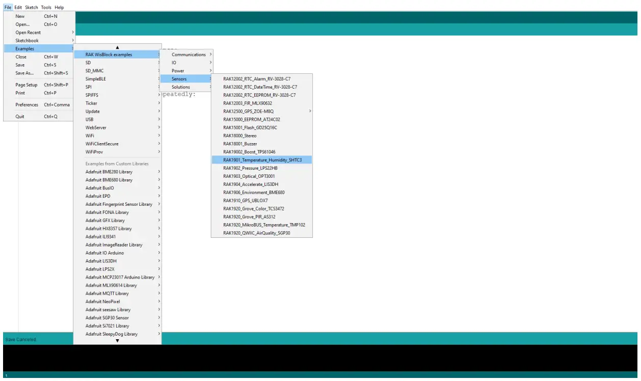Choose Print from the File menu

tap(39, 93)
